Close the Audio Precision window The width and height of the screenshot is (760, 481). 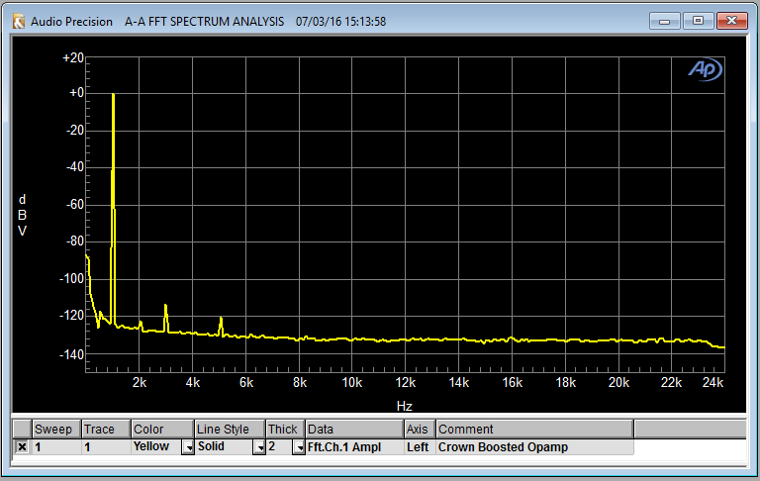tap(732, 22)
